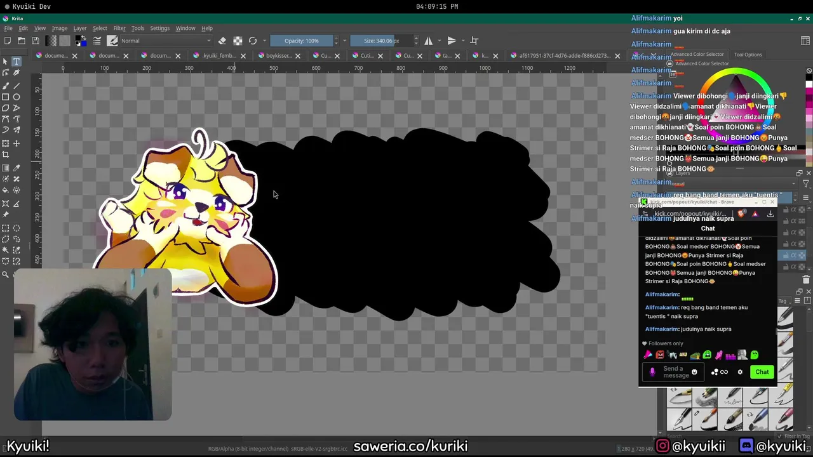Select the Multibrush tool
The height and width of the screenshot is (457, 813).
click(x=17, y=130)
